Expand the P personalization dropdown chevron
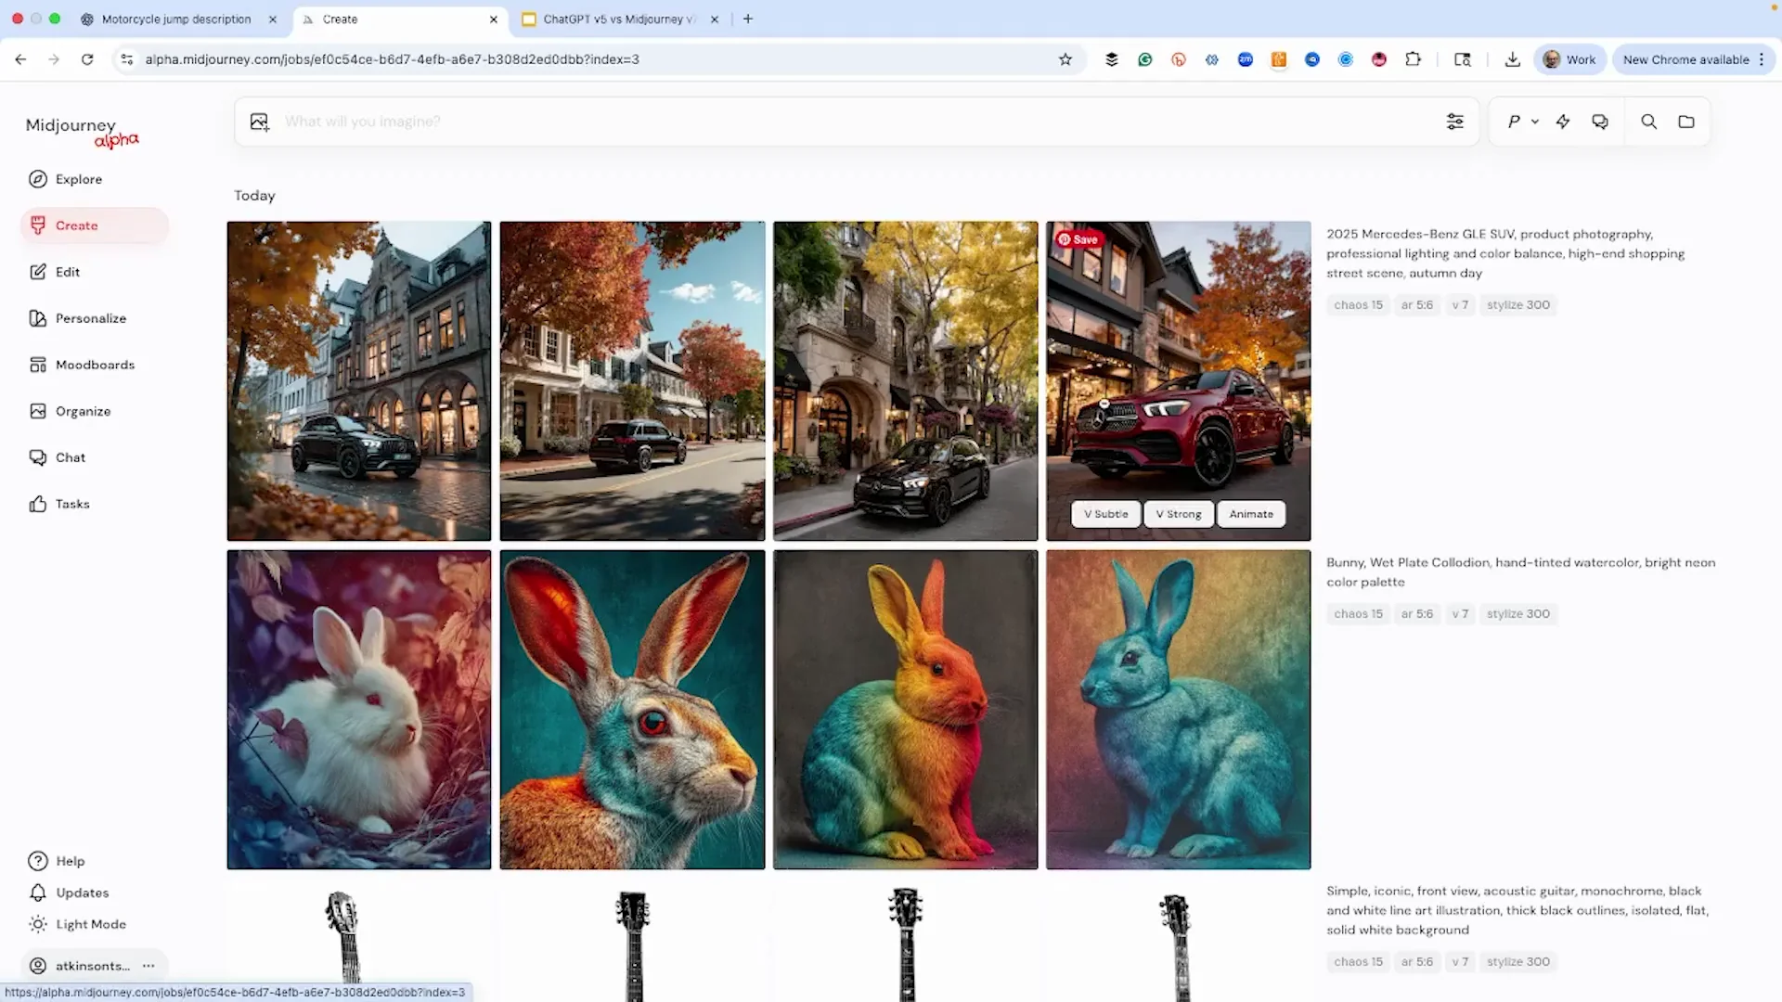Image resolution: width=1782 pixels, height=1002 pixels. [x=1535, y=122]
